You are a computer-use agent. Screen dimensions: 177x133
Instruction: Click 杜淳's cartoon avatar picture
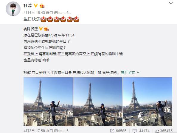coord(13,9)
